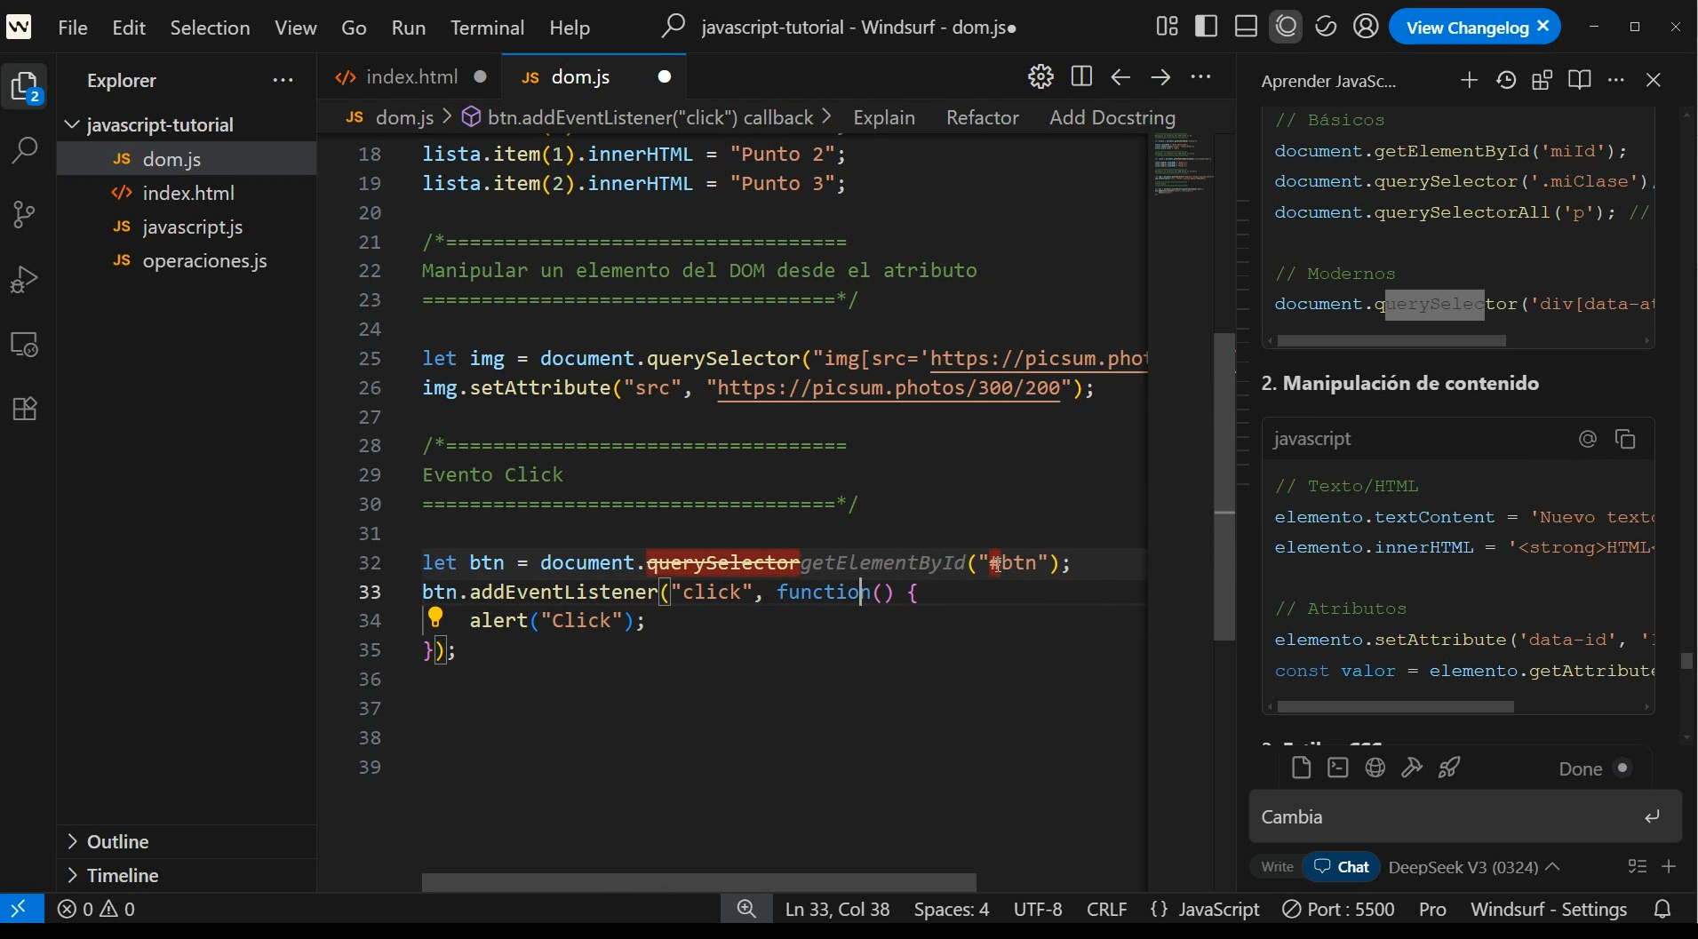Screen dimensions: 1698x939
Task: Click the Refactor code lens link
Action: coord(982,117)
